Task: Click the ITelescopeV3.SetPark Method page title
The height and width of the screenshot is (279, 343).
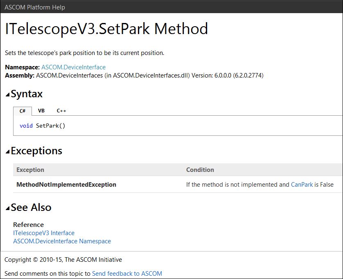Action: click(x=106, y=29)
